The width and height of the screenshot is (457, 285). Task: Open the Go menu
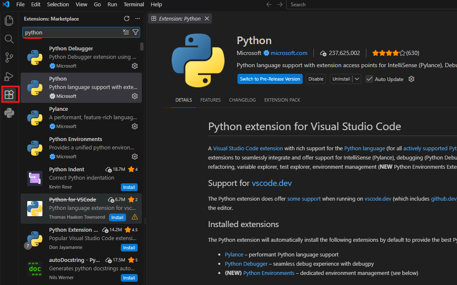pos(97,4)
